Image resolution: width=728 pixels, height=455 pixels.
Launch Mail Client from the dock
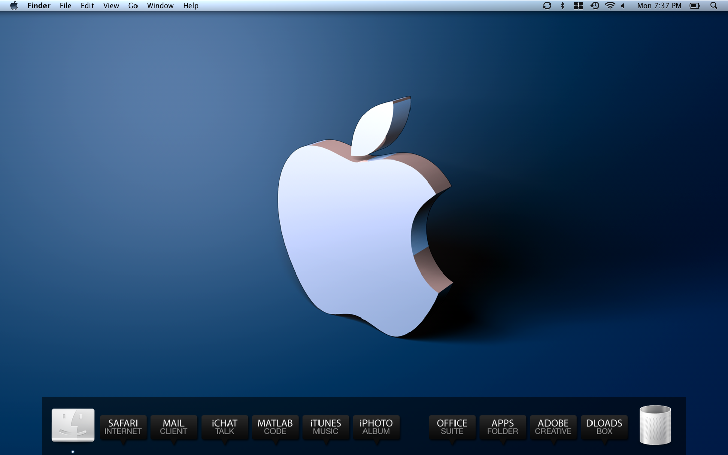point(173,428)
